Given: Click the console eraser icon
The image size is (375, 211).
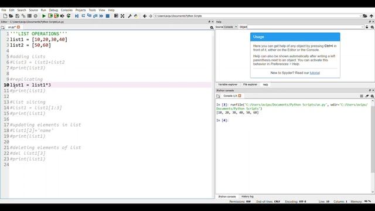Looking at the screenshot, I should point(367,96).
